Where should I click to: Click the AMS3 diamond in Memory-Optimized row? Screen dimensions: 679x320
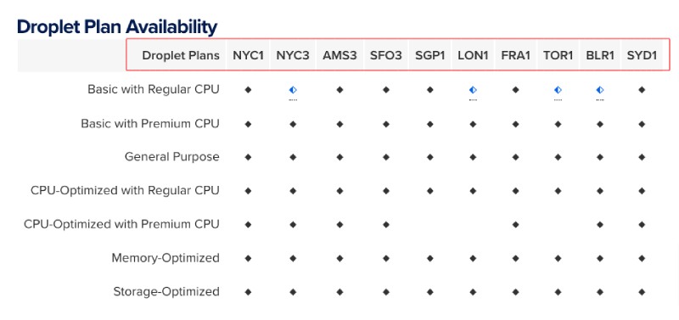340,259
